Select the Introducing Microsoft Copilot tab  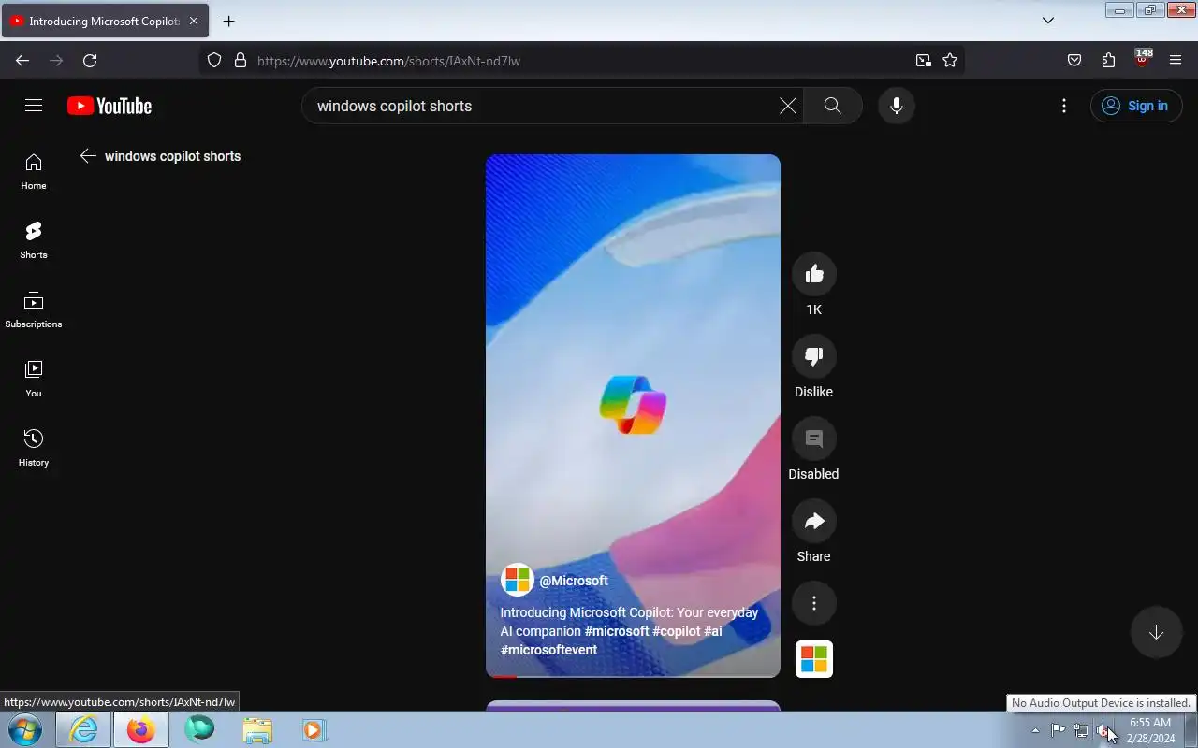point(103,21)
